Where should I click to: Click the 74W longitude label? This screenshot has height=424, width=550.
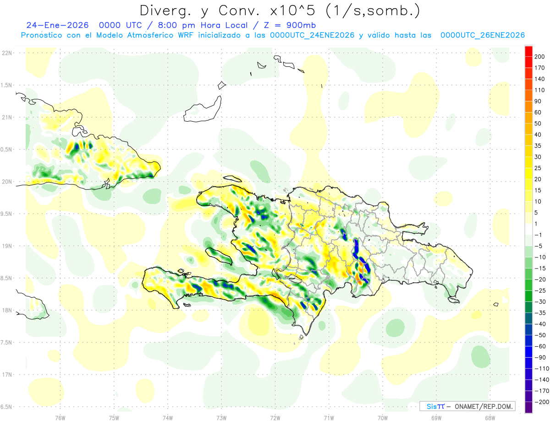168,418
